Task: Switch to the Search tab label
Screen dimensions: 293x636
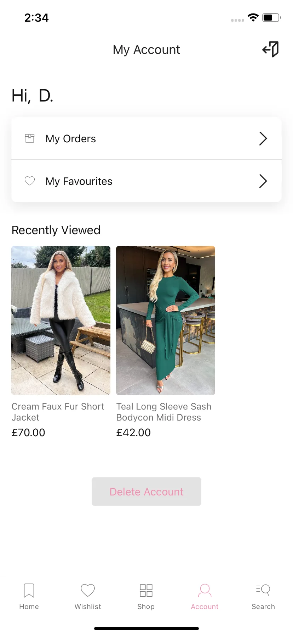Action: [263, 607]
